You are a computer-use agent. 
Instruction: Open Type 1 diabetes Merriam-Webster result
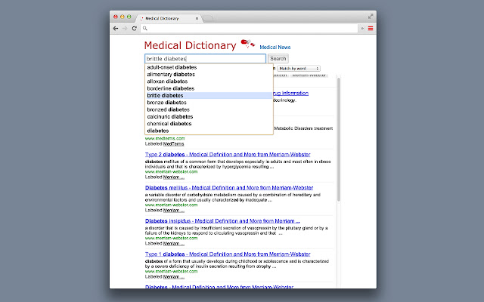(228, 254)
